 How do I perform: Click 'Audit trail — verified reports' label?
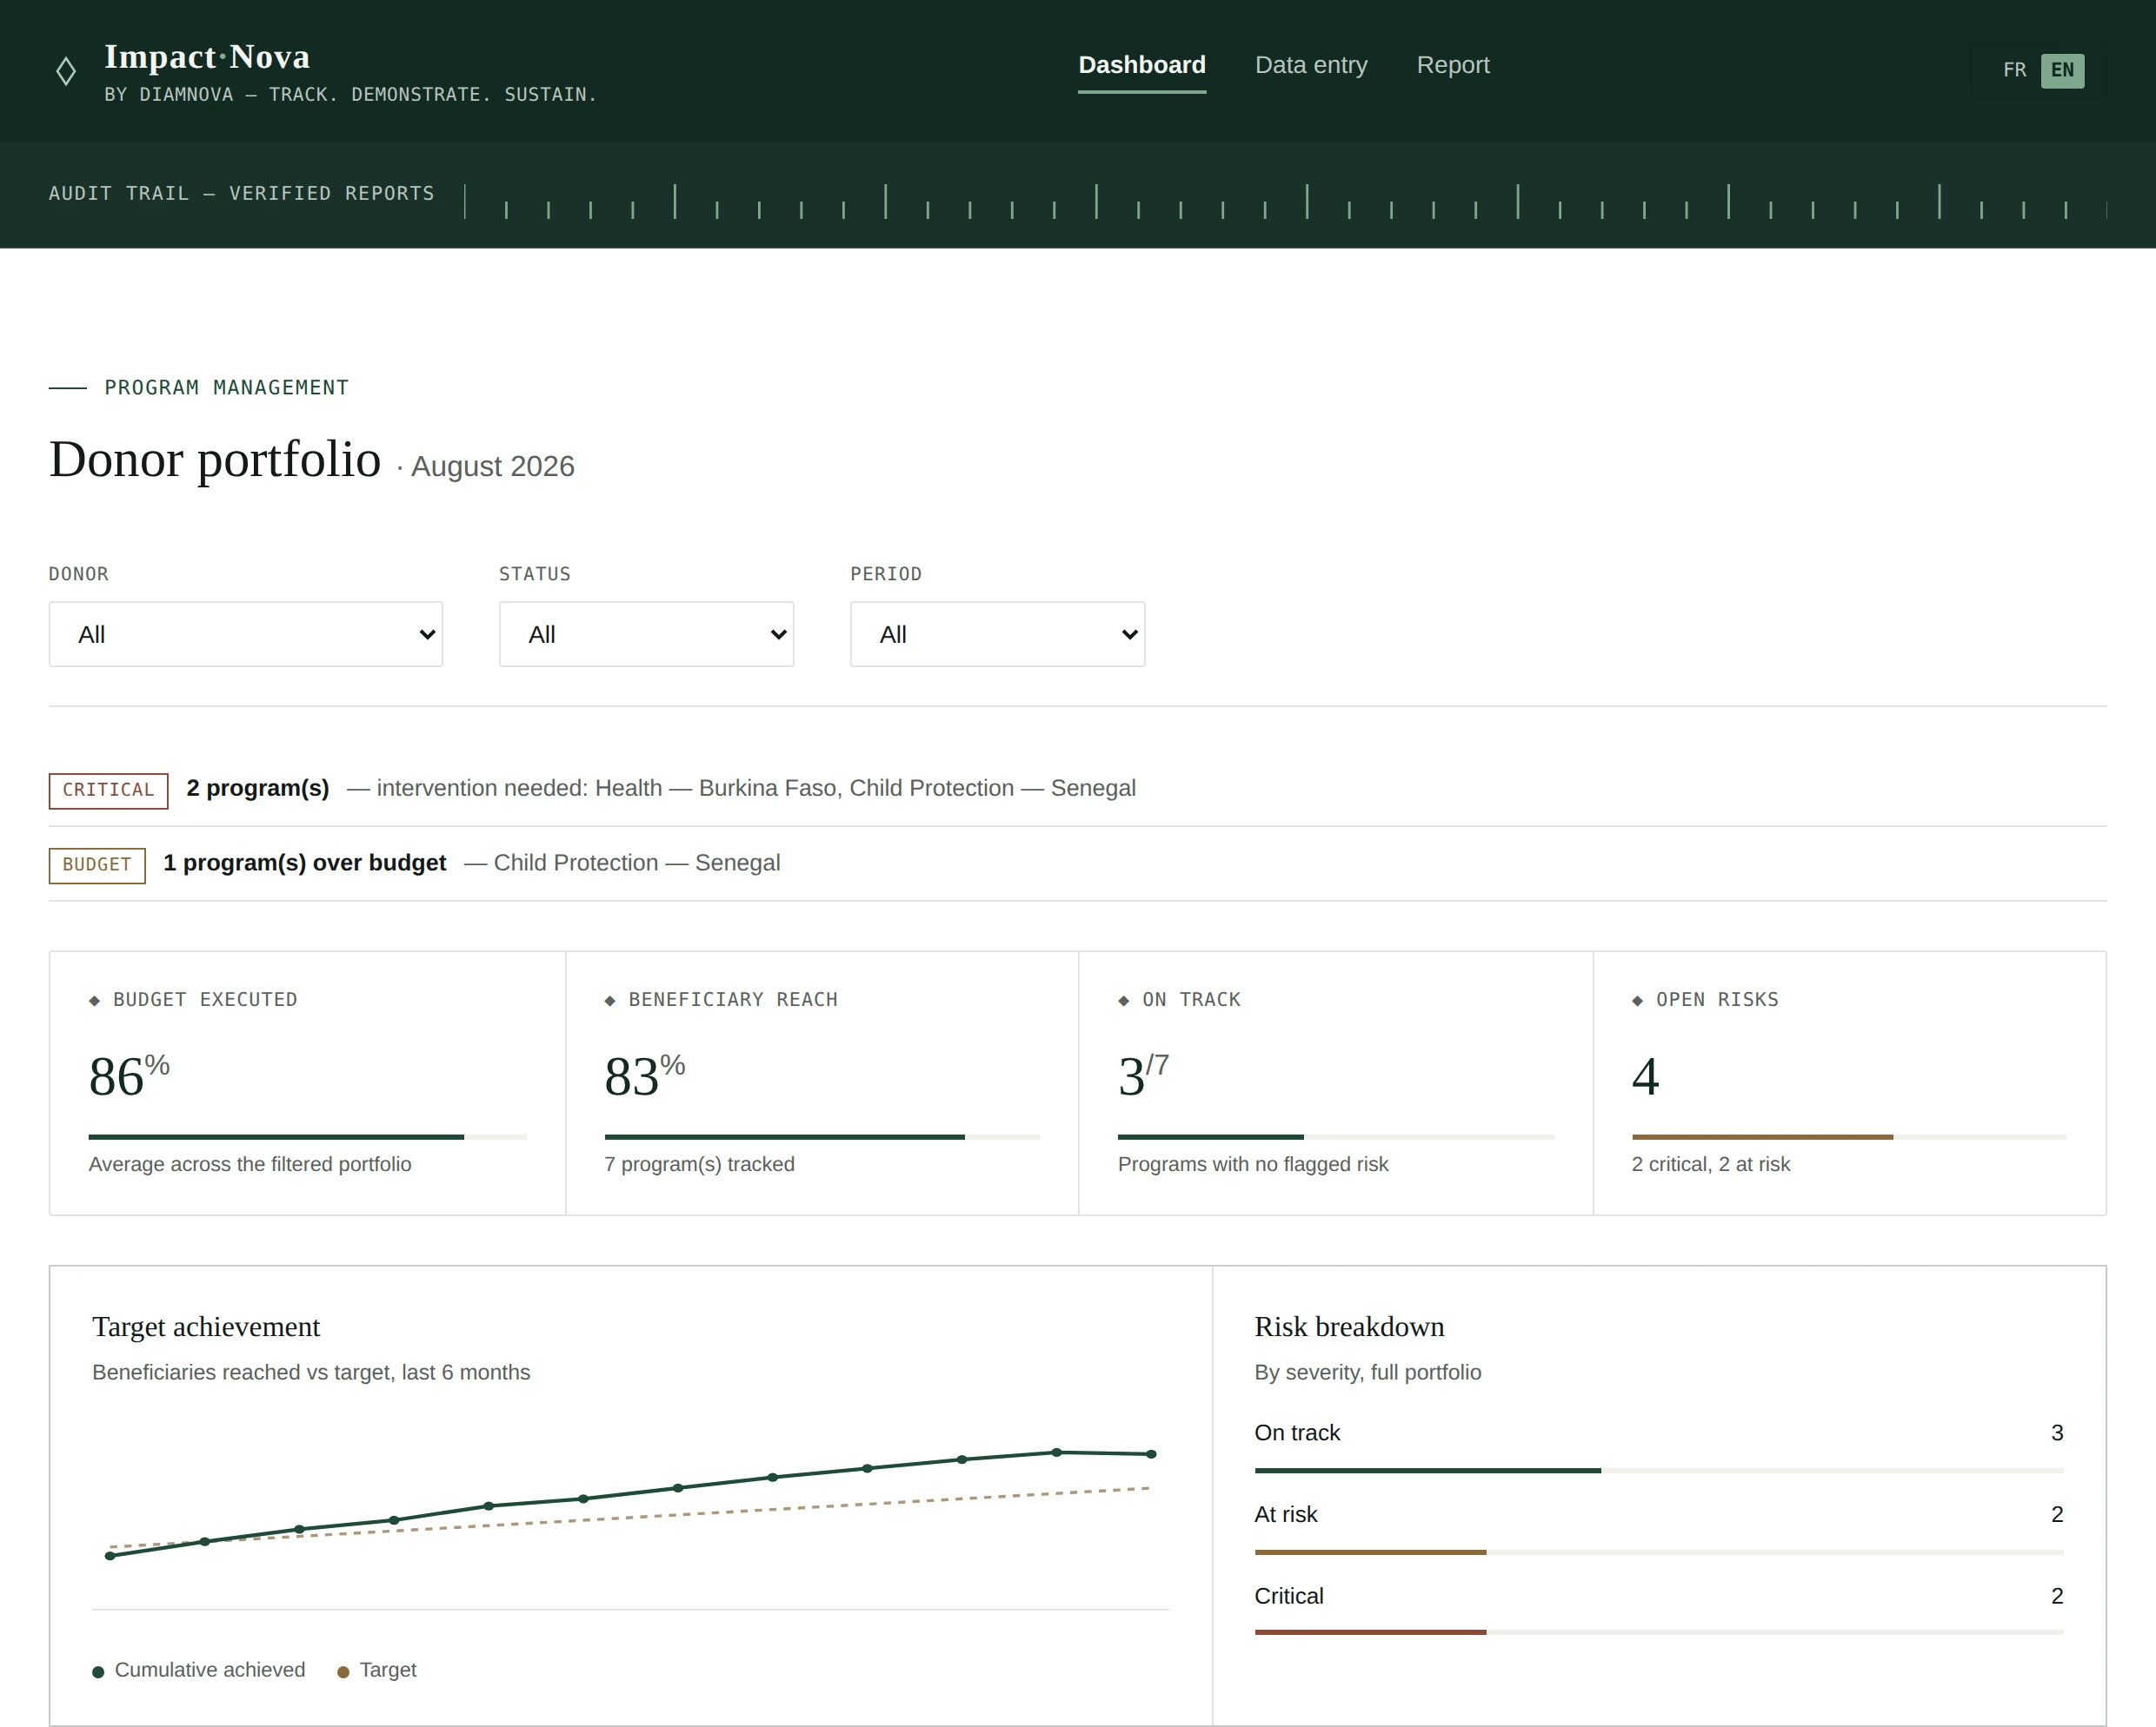click(x=242, y=193)
